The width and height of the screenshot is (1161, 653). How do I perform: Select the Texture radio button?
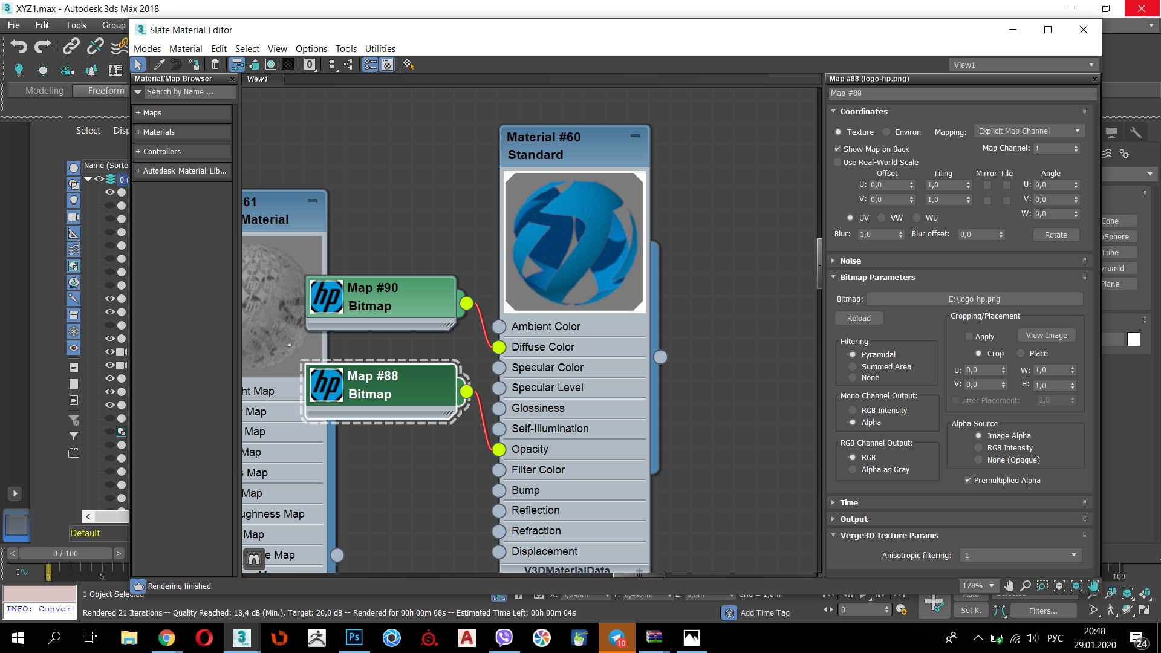click(838, 132)
